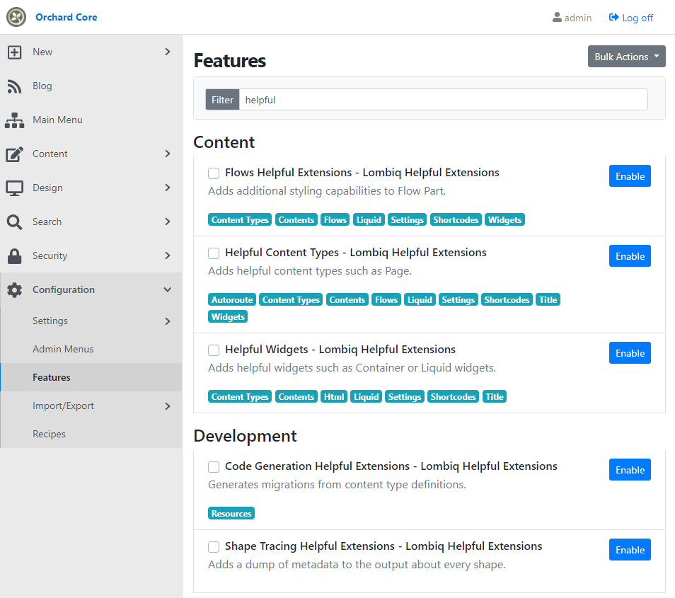Screen dimensions: 675x598
Task: Check the Helpful Content Types checkbox
Action: pos(214,253)
